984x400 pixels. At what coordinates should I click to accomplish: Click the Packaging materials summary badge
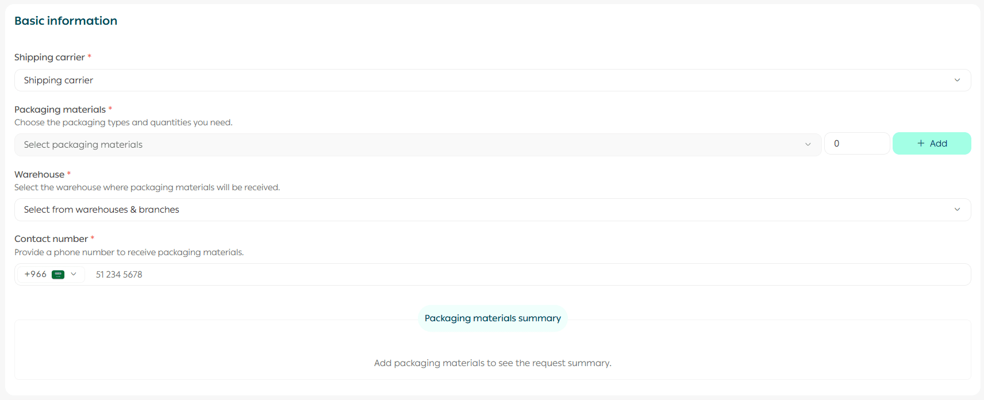493,318
